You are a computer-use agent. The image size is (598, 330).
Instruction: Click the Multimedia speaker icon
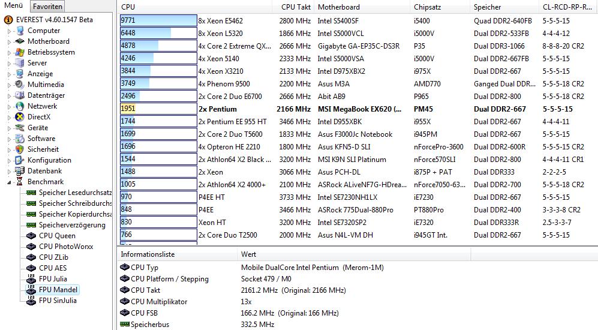tap(20, 85)
